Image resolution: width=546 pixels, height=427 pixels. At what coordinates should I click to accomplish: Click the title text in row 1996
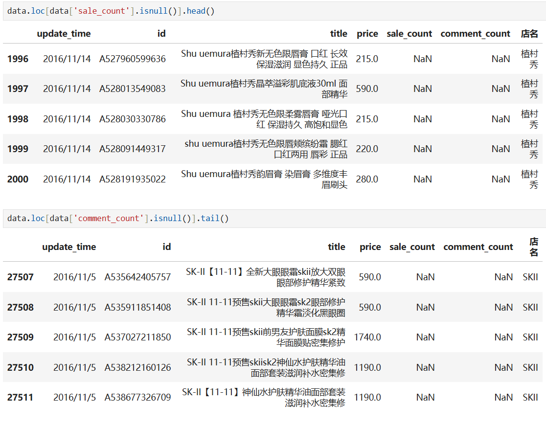tap(264, 59)
